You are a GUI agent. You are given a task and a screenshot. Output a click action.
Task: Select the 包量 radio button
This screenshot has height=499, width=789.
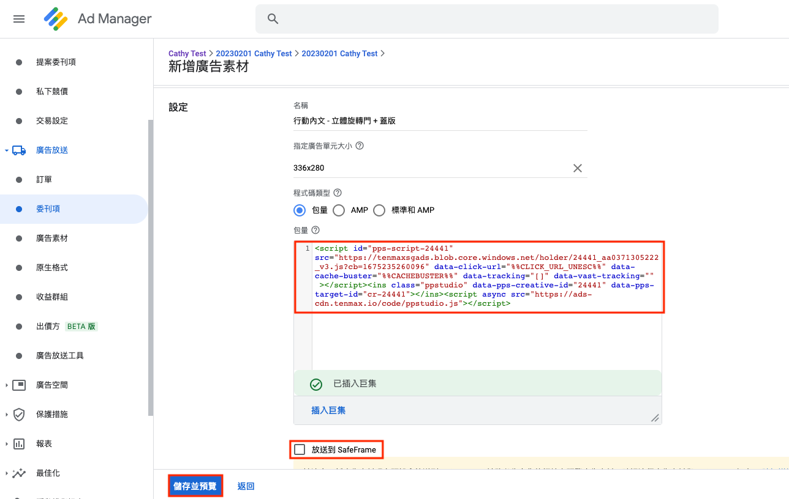pyautogui.click(x=300, y=210)
